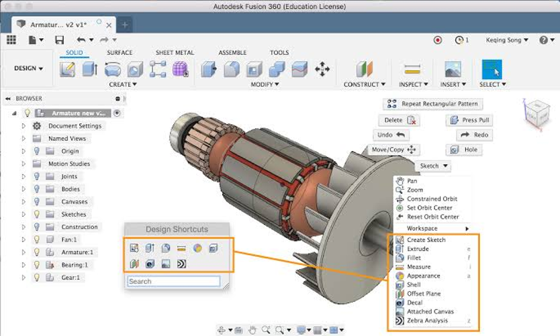This screenshot has width=560, height=336.
Task: Click the Press Pull marking menu button
Action: point(469,120)
